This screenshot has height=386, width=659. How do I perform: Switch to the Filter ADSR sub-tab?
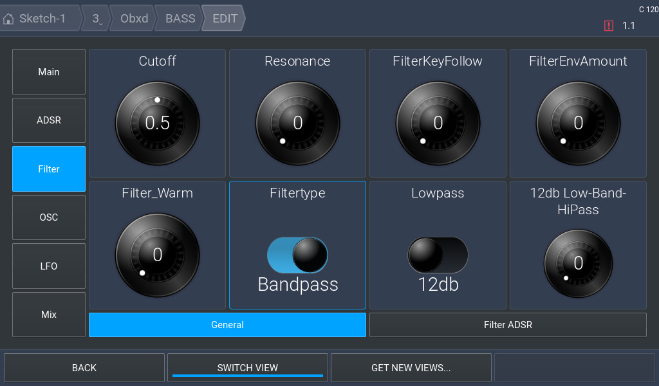pos(508,325)
